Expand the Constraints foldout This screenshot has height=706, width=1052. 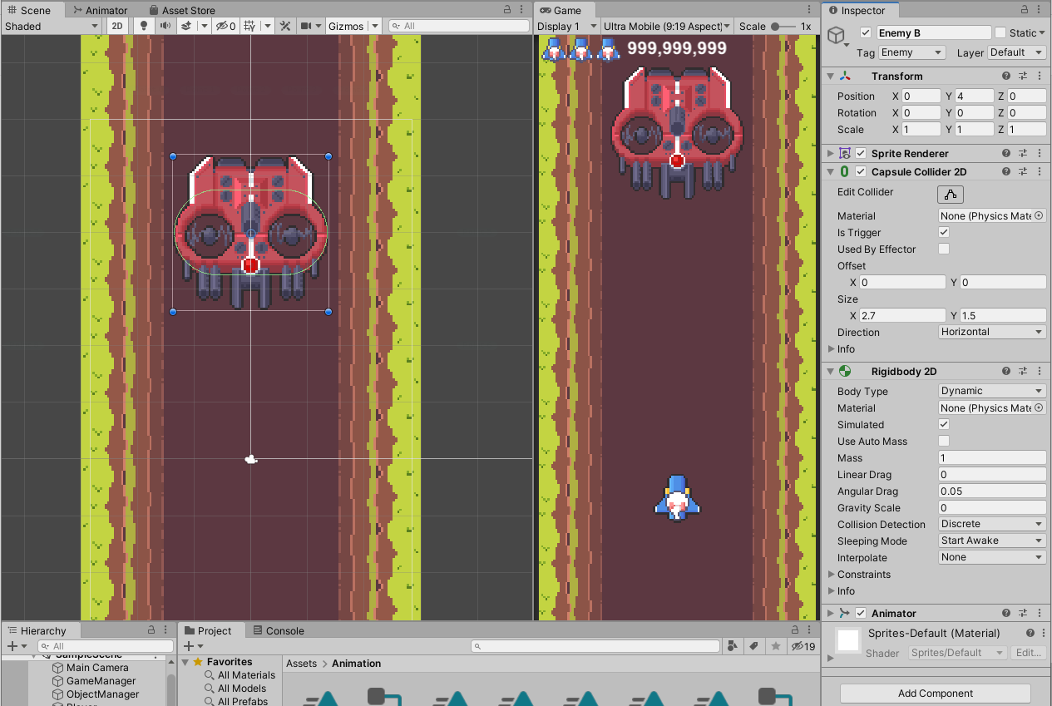[x=832, y=574]
